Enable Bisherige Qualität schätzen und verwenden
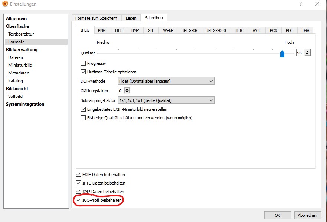The height and width of the screenshot is (222, 327). (x=84, y=118)
